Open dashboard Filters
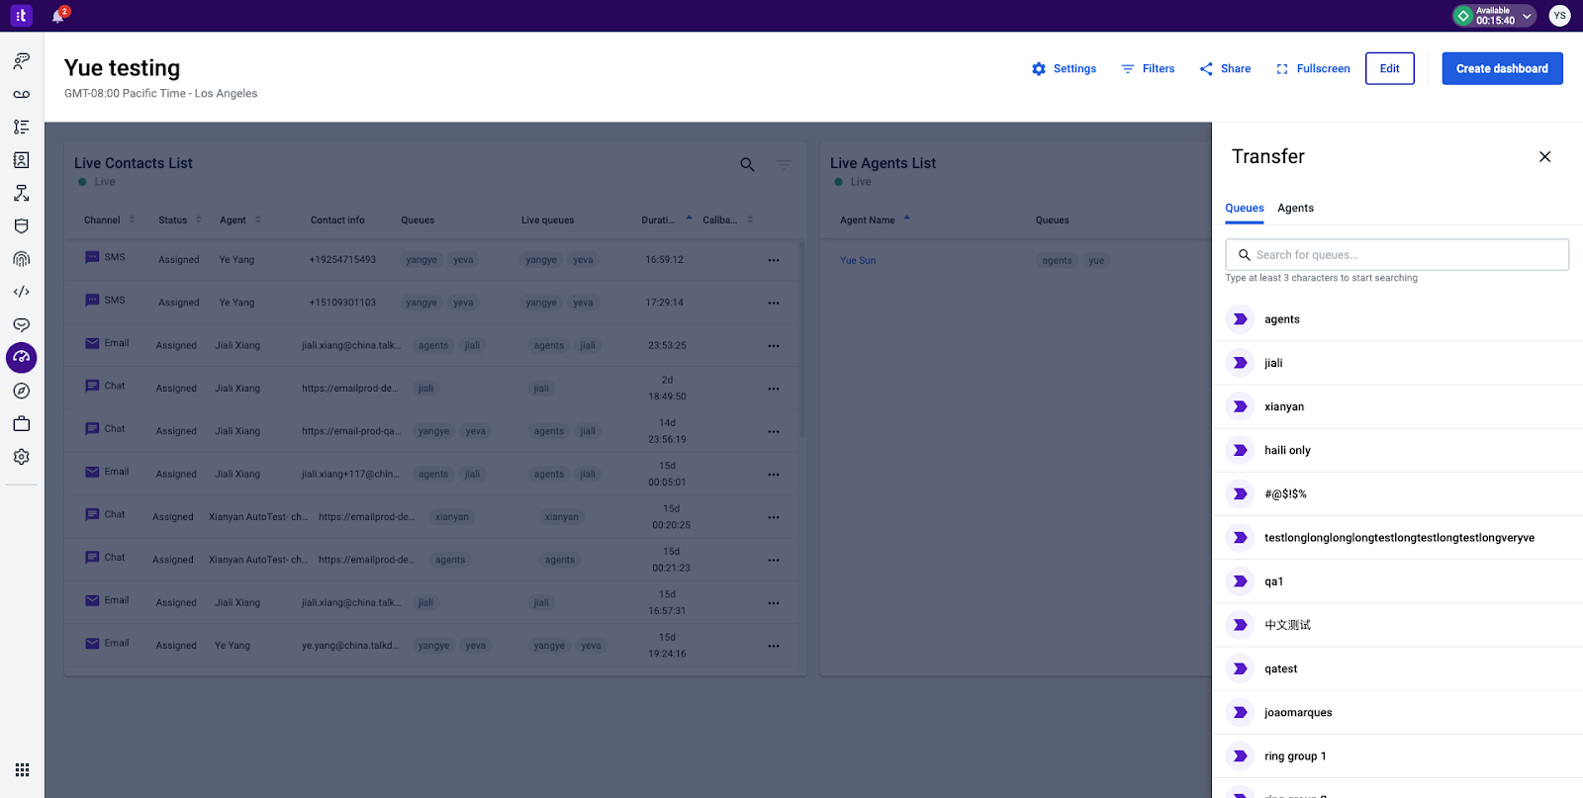Viewport: 1583px width, 798px height. point(1148,68)
